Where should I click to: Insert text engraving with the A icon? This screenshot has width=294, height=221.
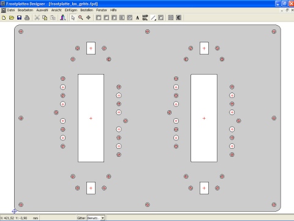tap(137, 18)
